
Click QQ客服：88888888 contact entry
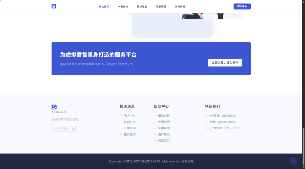[223, 116]
